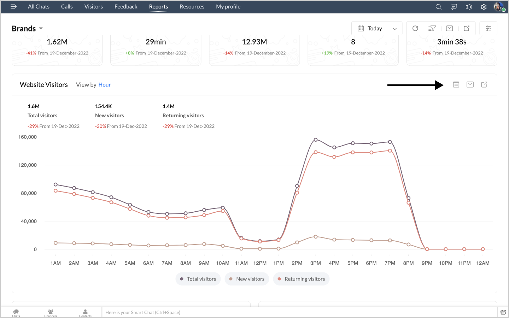
Task: Click the 12.93M summary card value
Action: (255, 42)
